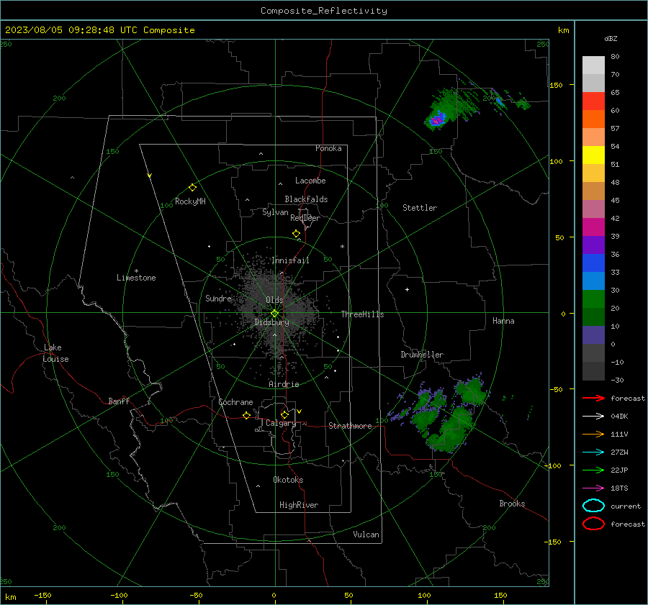Click the storm cell core northeast of Stettler
648x605 pixels.
point(436,120)
